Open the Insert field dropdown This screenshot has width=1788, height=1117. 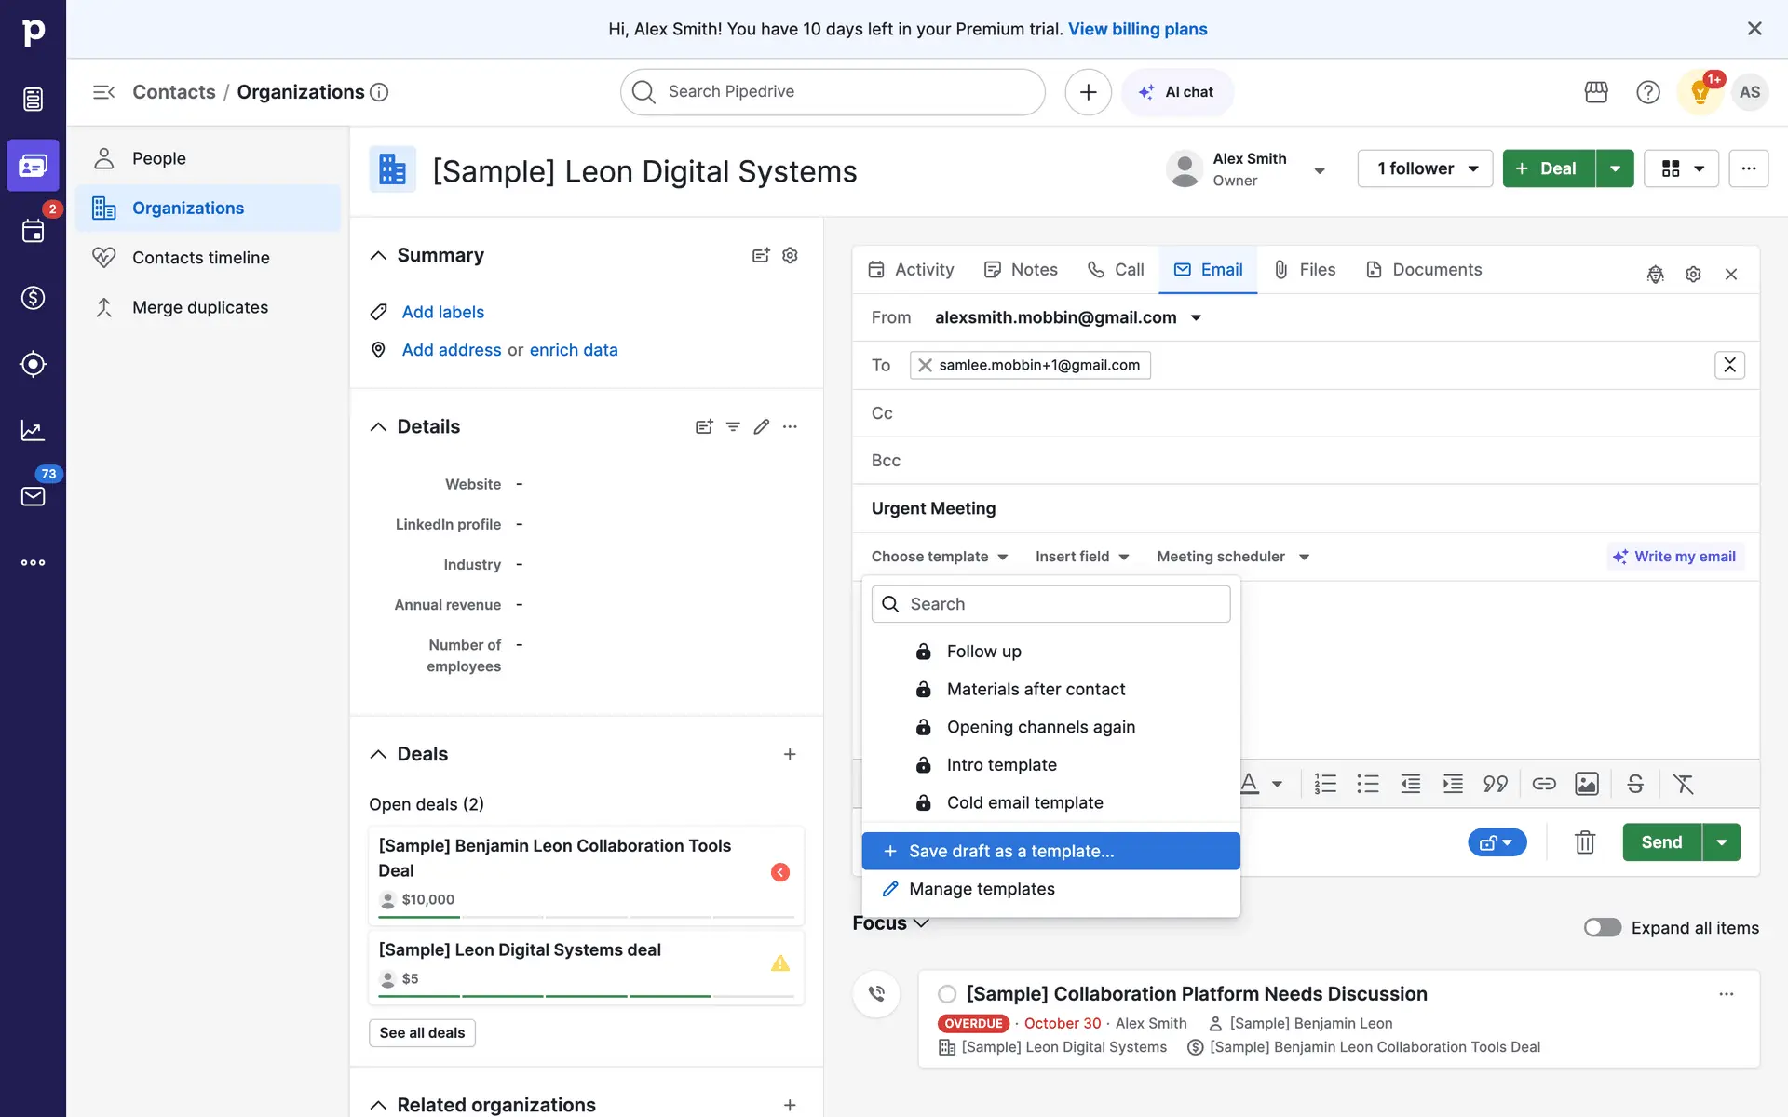click(1082, 557)
